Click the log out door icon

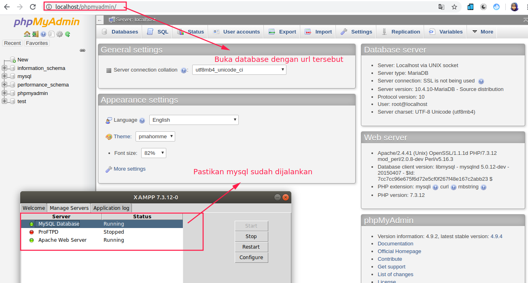coord(36,34)
